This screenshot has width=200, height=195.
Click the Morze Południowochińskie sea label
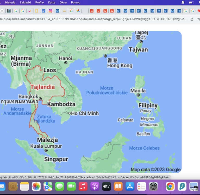click(x=107, y=90)
